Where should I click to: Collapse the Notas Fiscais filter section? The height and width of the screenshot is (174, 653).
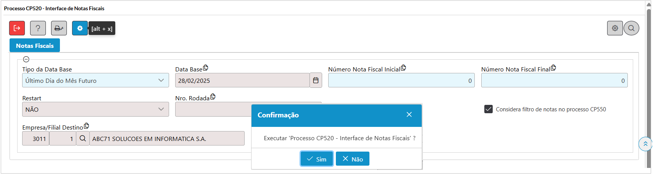26,59
